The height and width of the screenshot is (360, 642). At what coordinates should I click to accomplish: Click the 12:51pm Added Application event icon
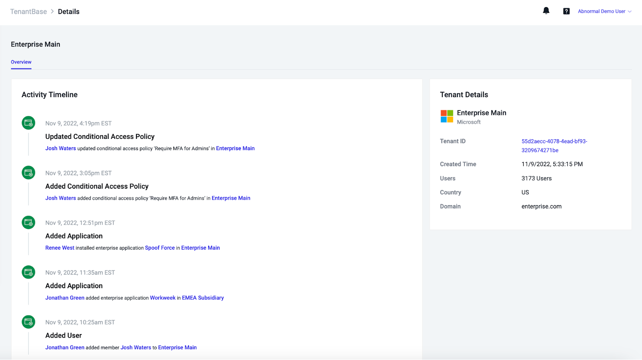pyautogui.click(x=28, y=222)
